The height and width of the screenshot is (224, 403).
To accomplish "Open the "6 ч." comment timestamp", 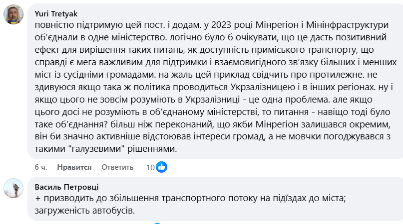I will [x=41, y=167].
